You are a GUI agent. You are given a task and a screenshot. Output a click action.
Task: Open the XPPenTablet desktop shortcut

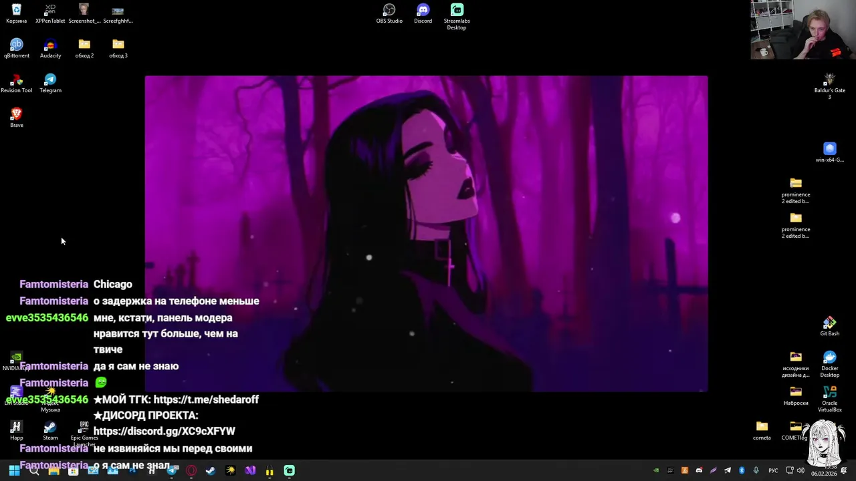click(x=50, y=13)
